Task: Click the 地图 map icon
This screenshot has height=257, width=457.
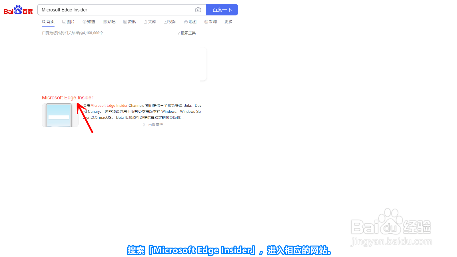Action: (x=186, y=22)
